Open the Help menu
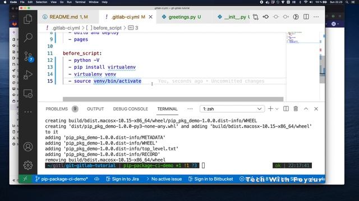The image size is (359, 201). pos(105,2)
